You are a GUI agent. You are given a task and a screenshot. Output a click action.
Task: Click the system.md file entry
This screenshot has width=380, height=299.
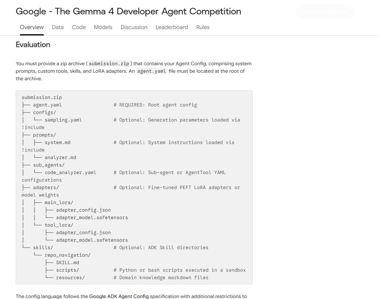(x=57, y=142)
